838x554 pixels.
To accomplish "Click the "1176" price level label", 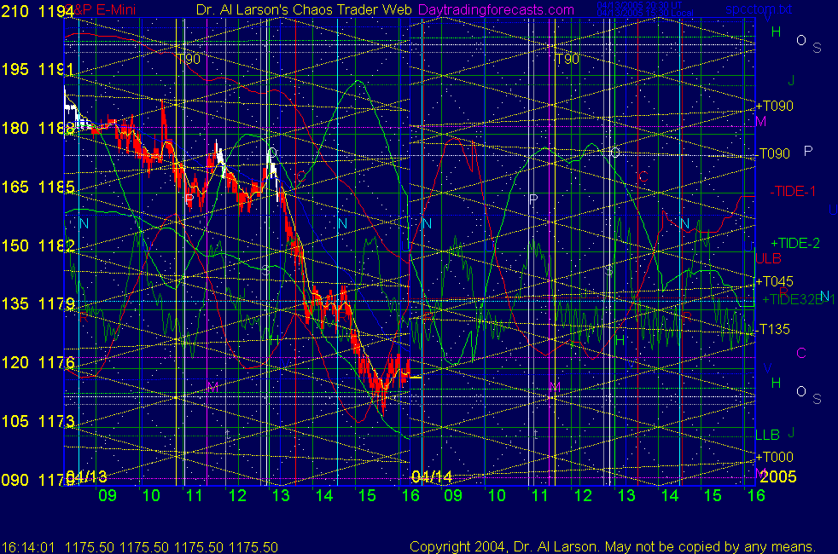I will pos(56,362).
